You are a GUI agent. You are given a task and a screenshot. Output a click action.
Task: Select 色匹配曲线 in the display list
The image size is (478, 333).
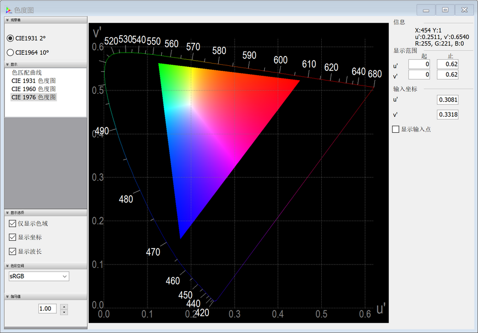coord(27,72)
